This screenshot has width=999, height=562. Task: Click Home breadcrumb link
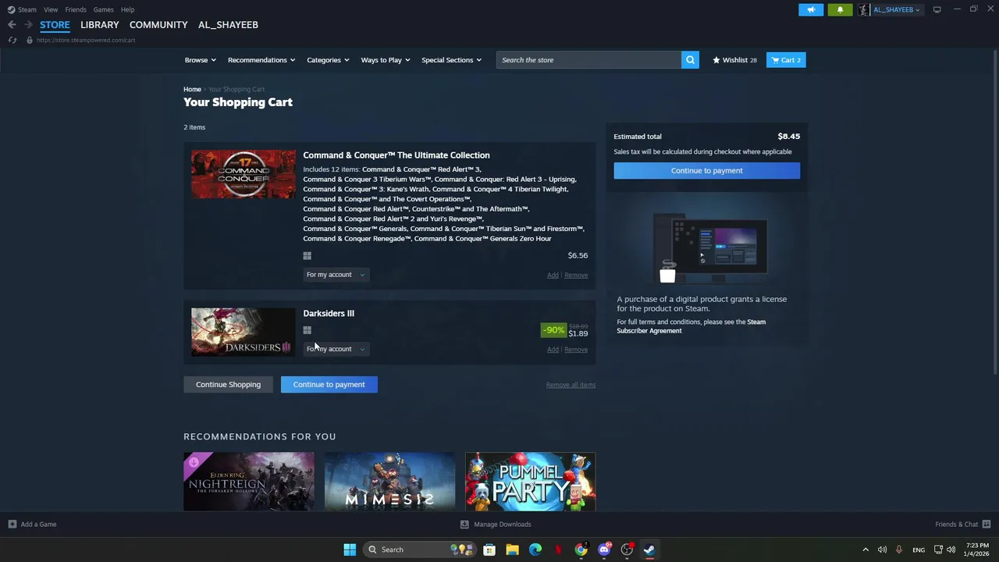click(192, 90)
